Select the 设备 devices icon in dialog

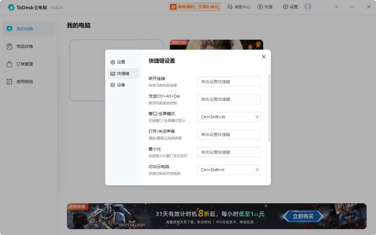coord(113,85)
